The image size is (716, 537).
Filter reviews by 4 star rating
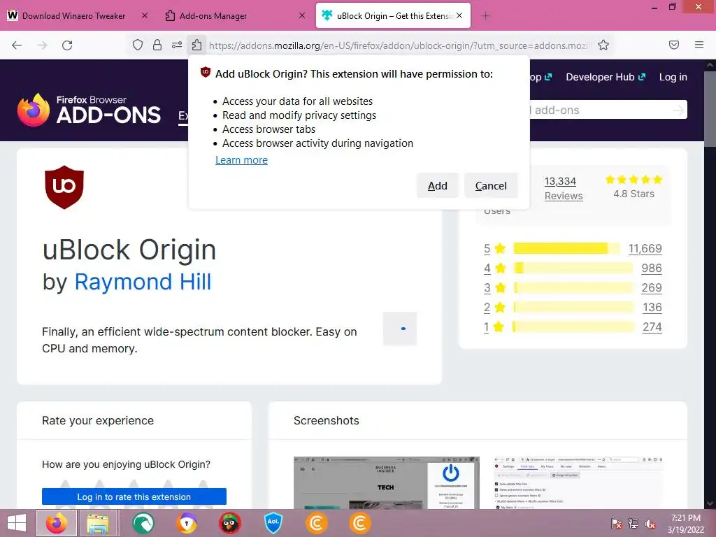pos(494,268)
